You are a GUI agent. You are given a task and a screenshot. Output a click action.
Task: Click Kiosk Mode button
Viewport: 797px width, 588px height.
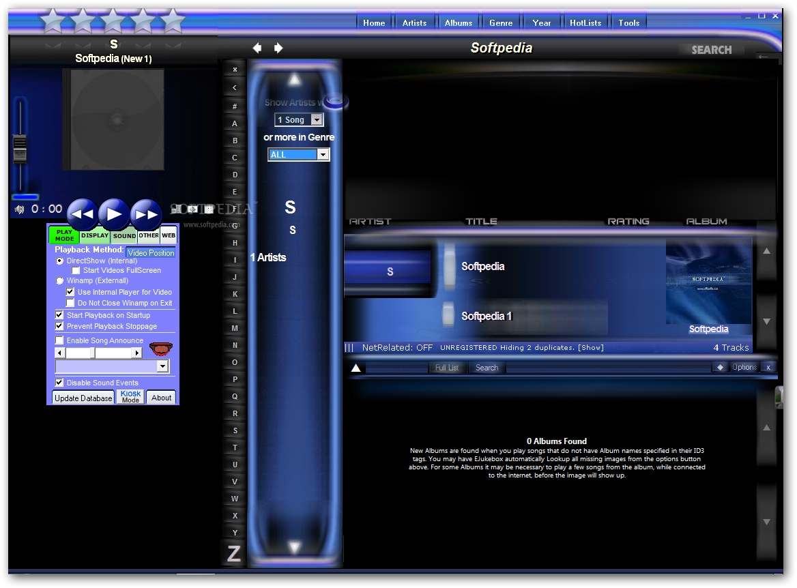(130, 397)
